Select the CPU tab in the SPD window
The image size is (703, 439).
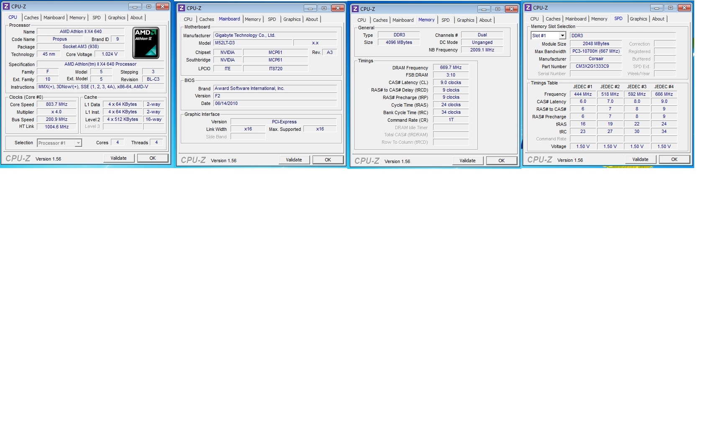click(535, 19)
